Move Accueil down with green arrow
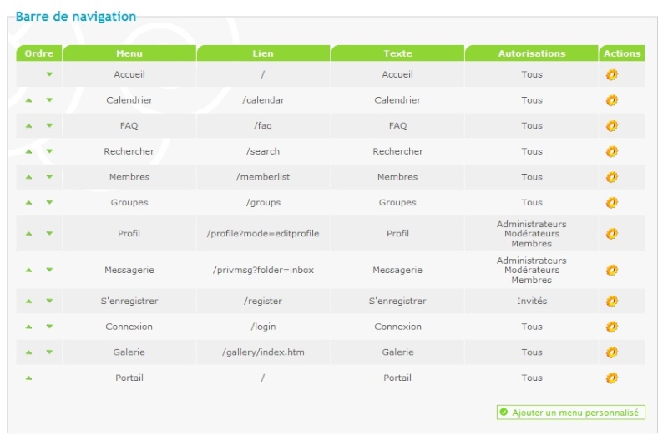Viewport: 668px width, 446px height. click(x=49, y=74)
